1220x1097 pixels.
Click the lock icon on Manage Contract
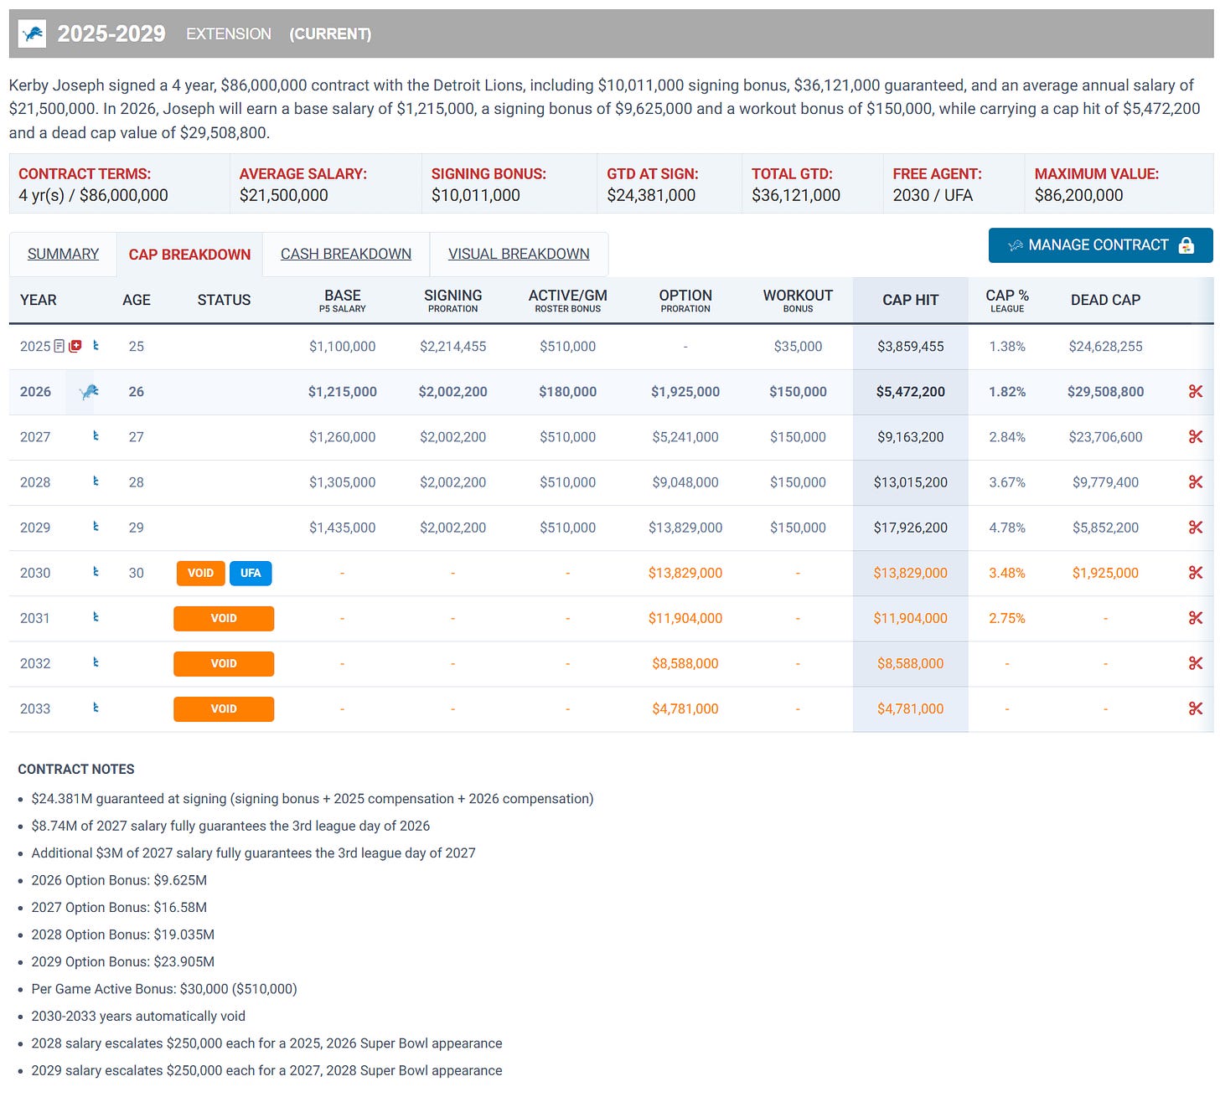(1186, 245)
